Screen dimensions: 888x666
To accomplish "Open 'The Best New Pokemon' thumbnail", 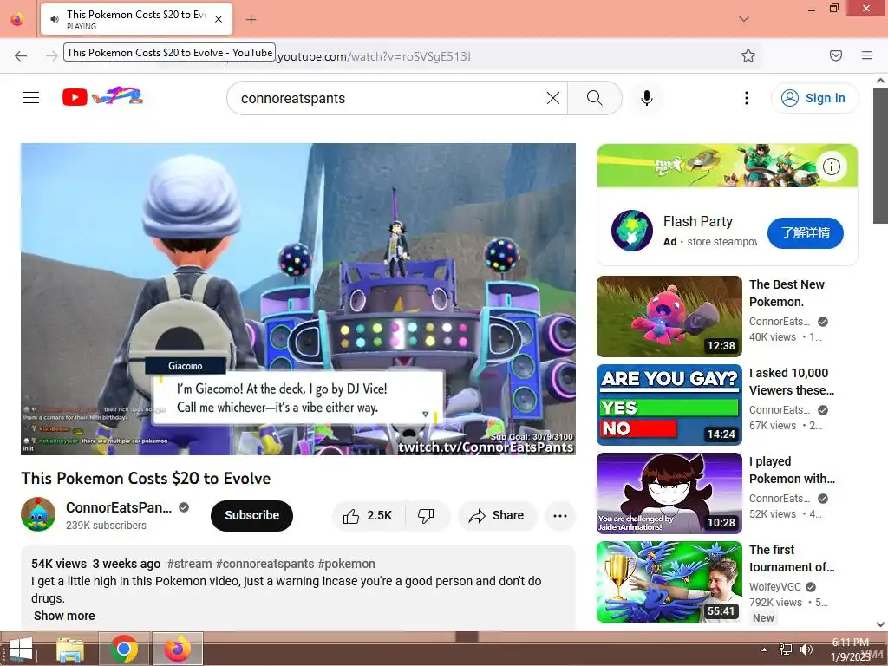I will point(669,316).
